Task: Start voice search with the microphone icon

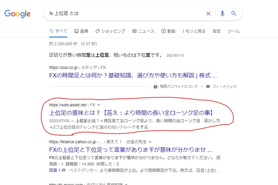Action: click(x=222, y=14)
